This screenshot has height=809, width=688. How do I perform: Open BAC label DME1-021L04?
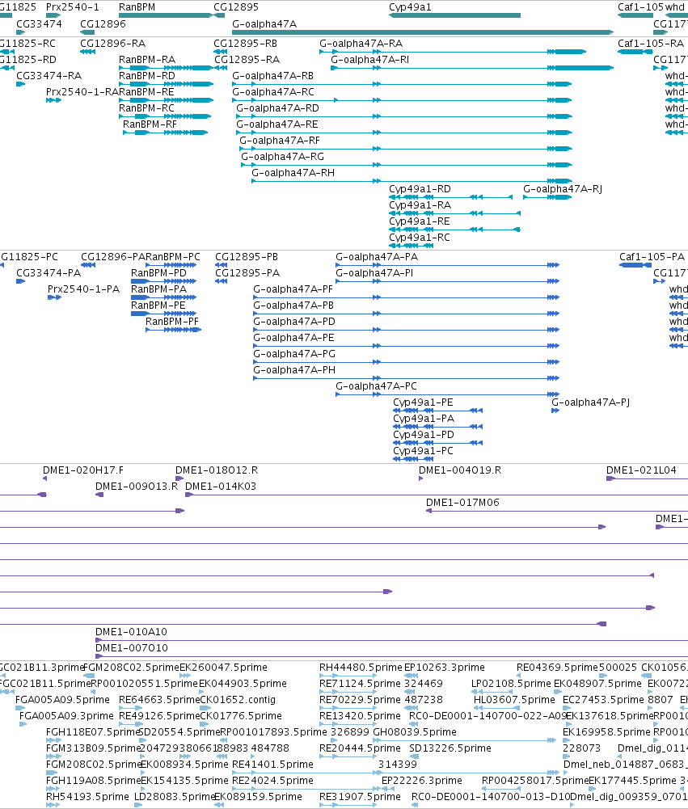(x=641, y=470)
